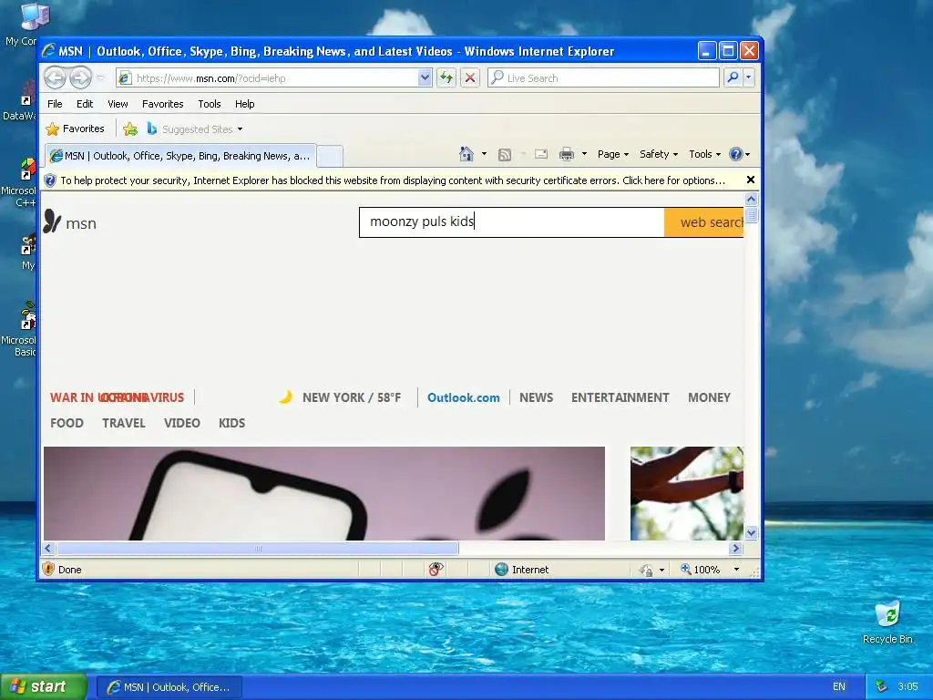The height and width of the screenshot is (700, 933).
Task: Click the address bar URL field
Action: point(268,78)
